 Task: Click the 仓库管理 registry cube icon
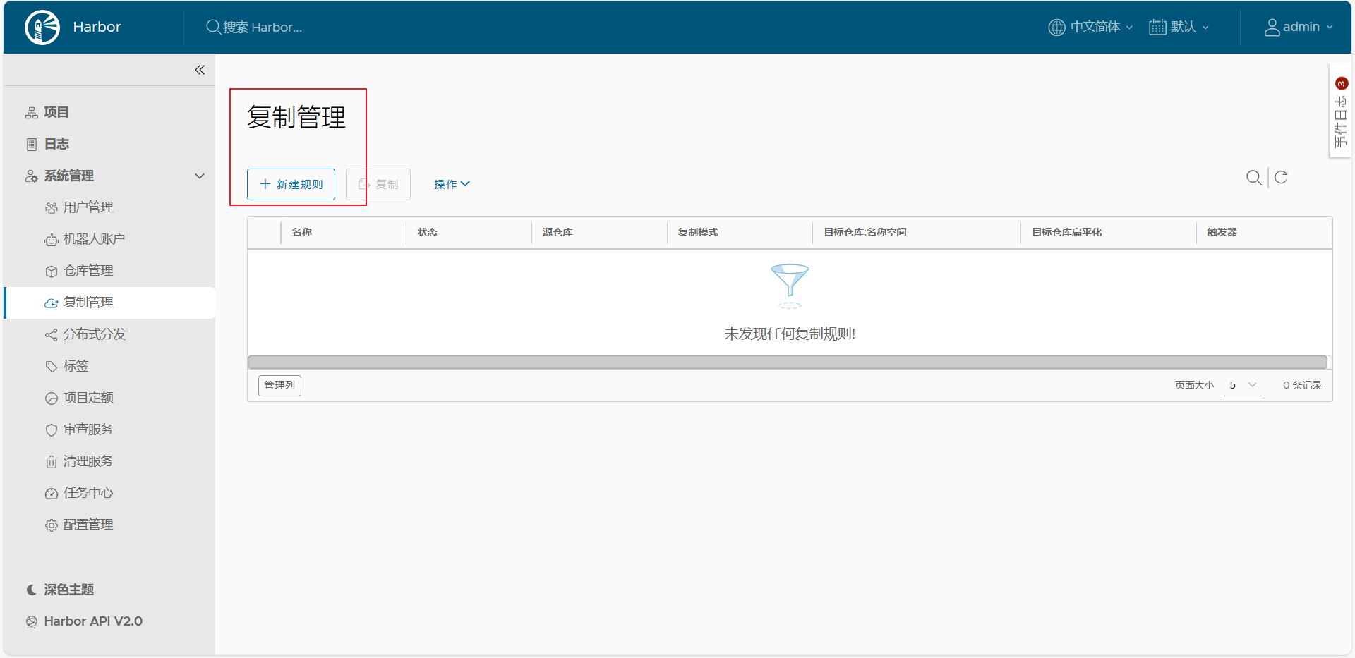click(52, 272)
